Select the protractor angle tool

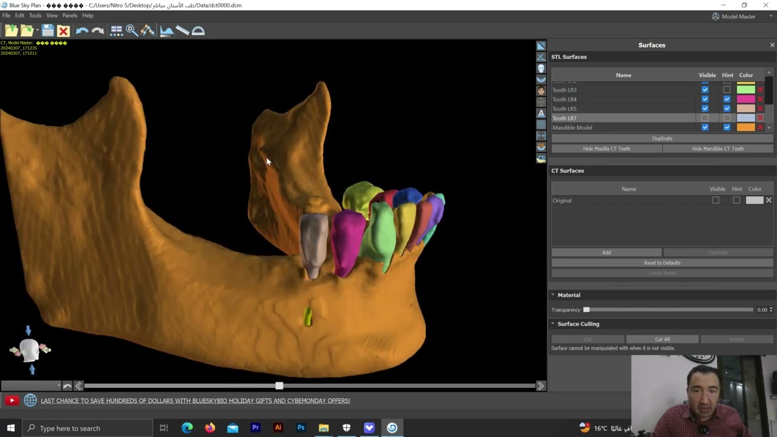pos(198,30)
